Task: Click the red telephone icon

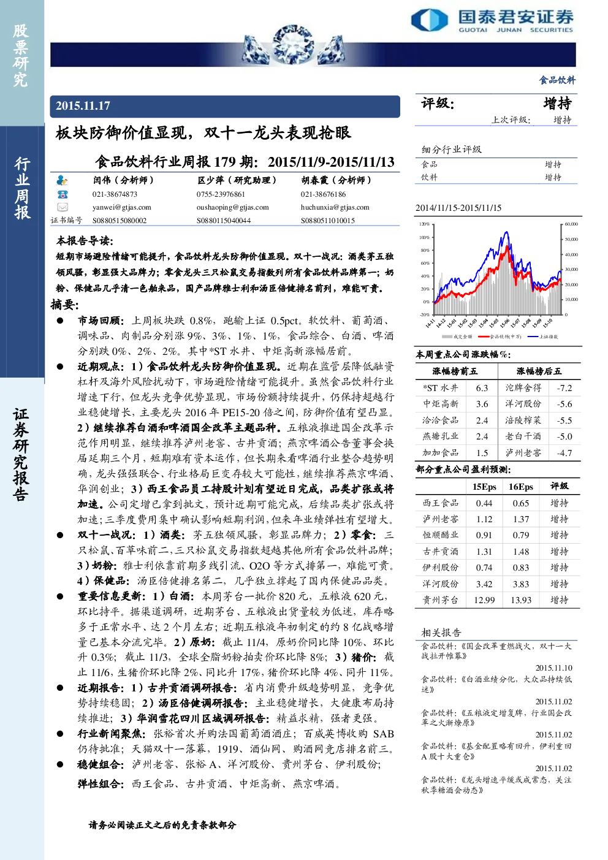Action: (x=62, y=194)
